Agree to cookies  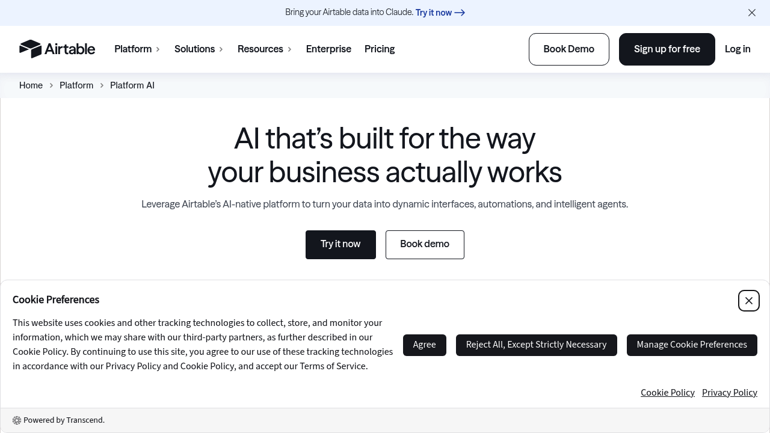point(425,345)
